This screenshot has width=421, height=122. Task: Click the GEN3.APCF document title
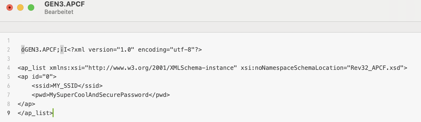coord(64,4)
